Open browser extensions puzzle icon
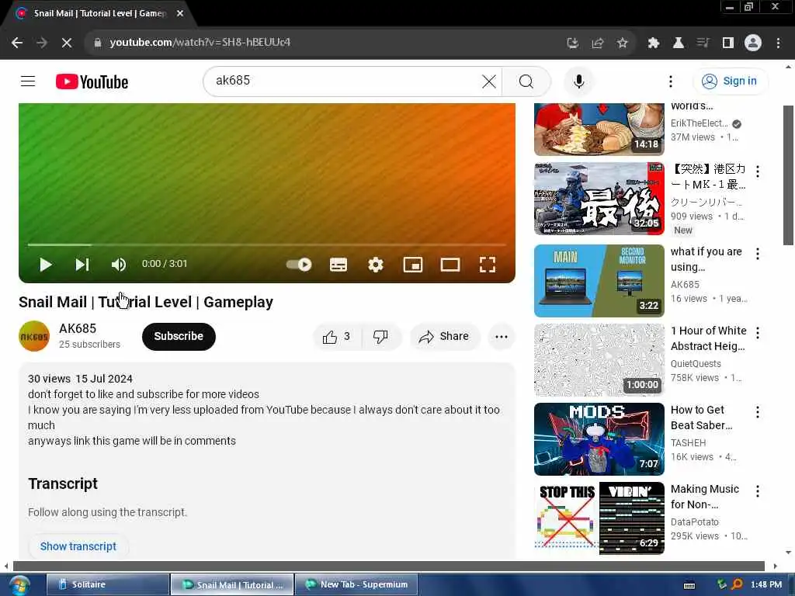795x596 pixels. [x=654, y=43]
